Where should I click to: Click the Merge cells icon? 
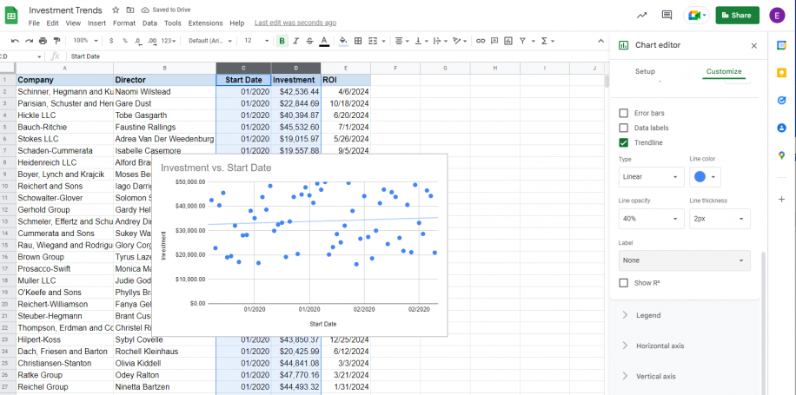click(373, 41)
